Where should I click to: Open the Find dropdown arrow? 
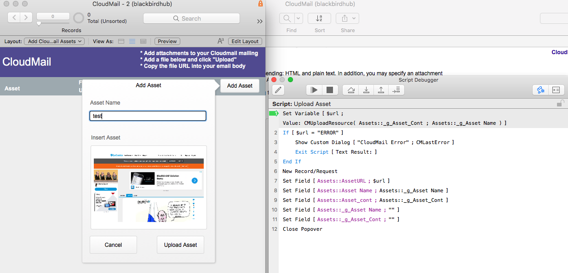298,18
